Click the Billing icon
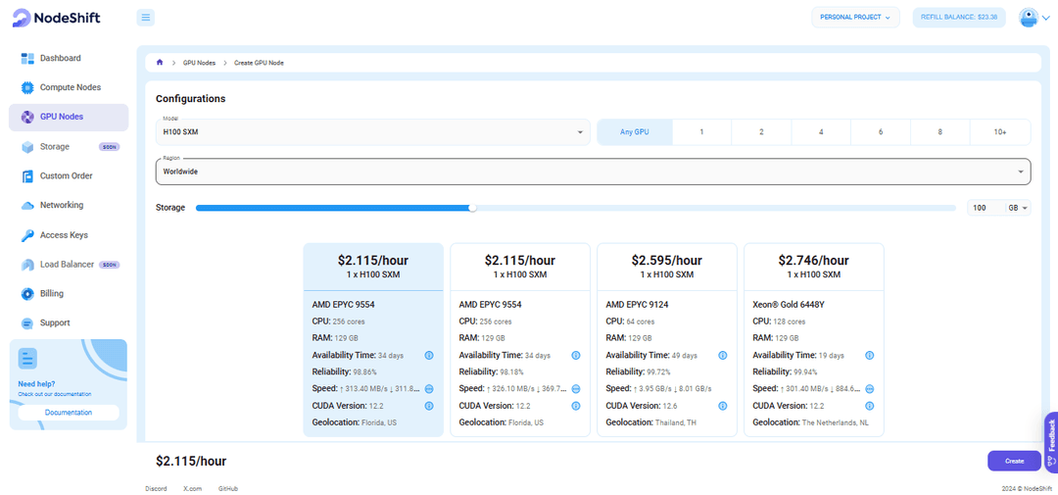This screenshot has height=495, width=1058. click(27, 294)
